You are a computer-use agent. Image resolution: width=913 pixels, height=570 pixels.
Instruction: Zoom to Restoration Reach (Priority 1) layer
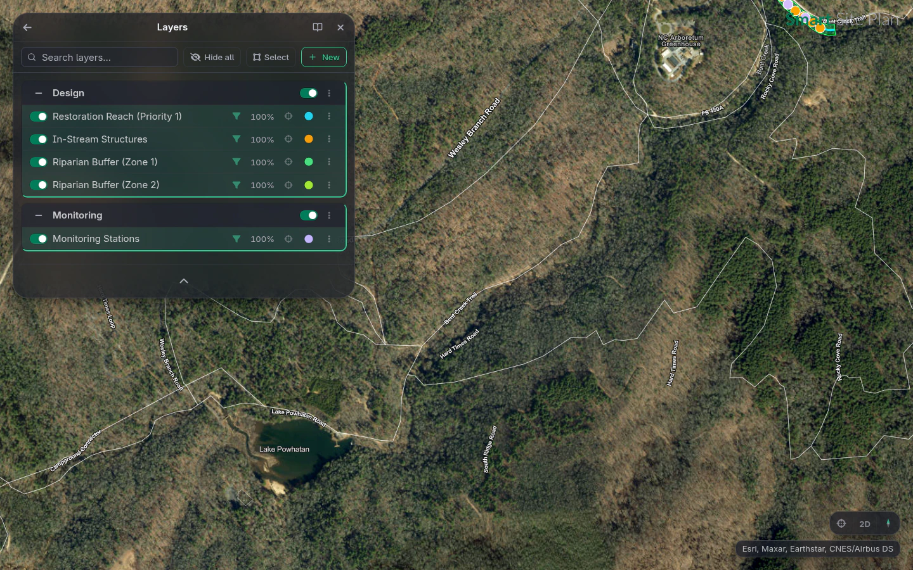point(288,117)
